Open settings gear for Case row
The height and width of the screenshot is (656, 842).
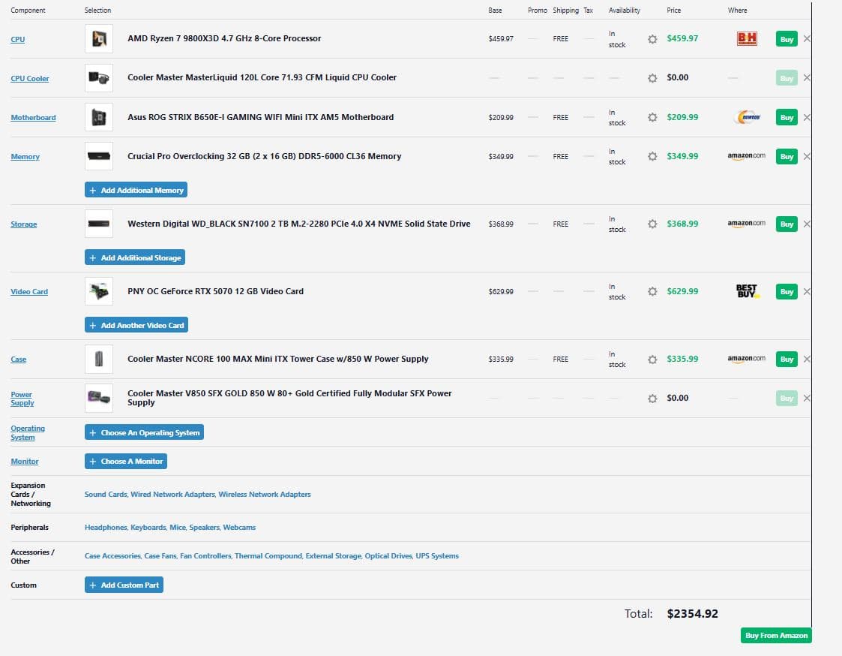click(x=652, y=360)
